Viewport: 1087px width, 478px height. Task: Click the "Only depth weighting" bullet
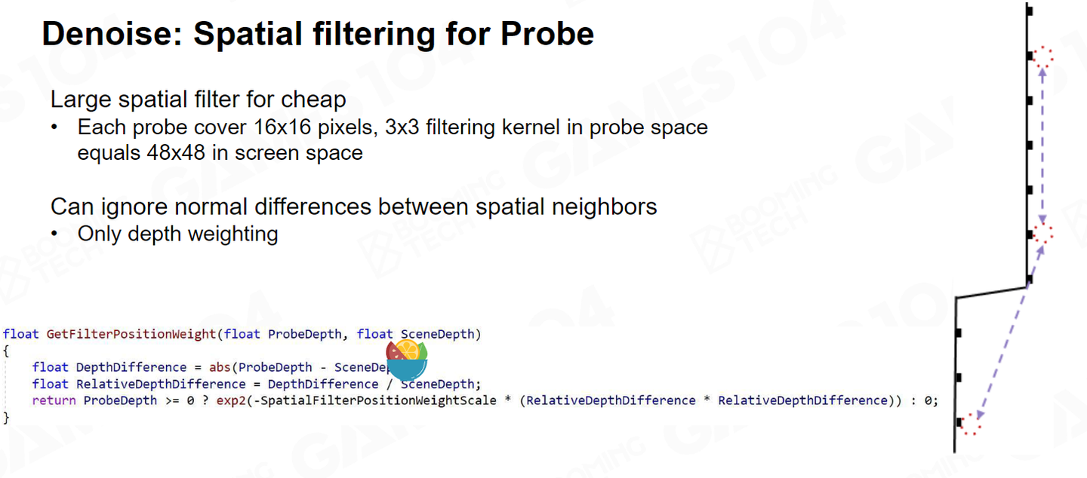pyautogui.click(x=177, y=234)
